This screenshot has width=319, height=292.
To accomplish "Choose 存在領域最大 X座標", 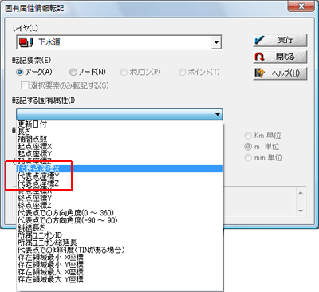I will (120, 272).
